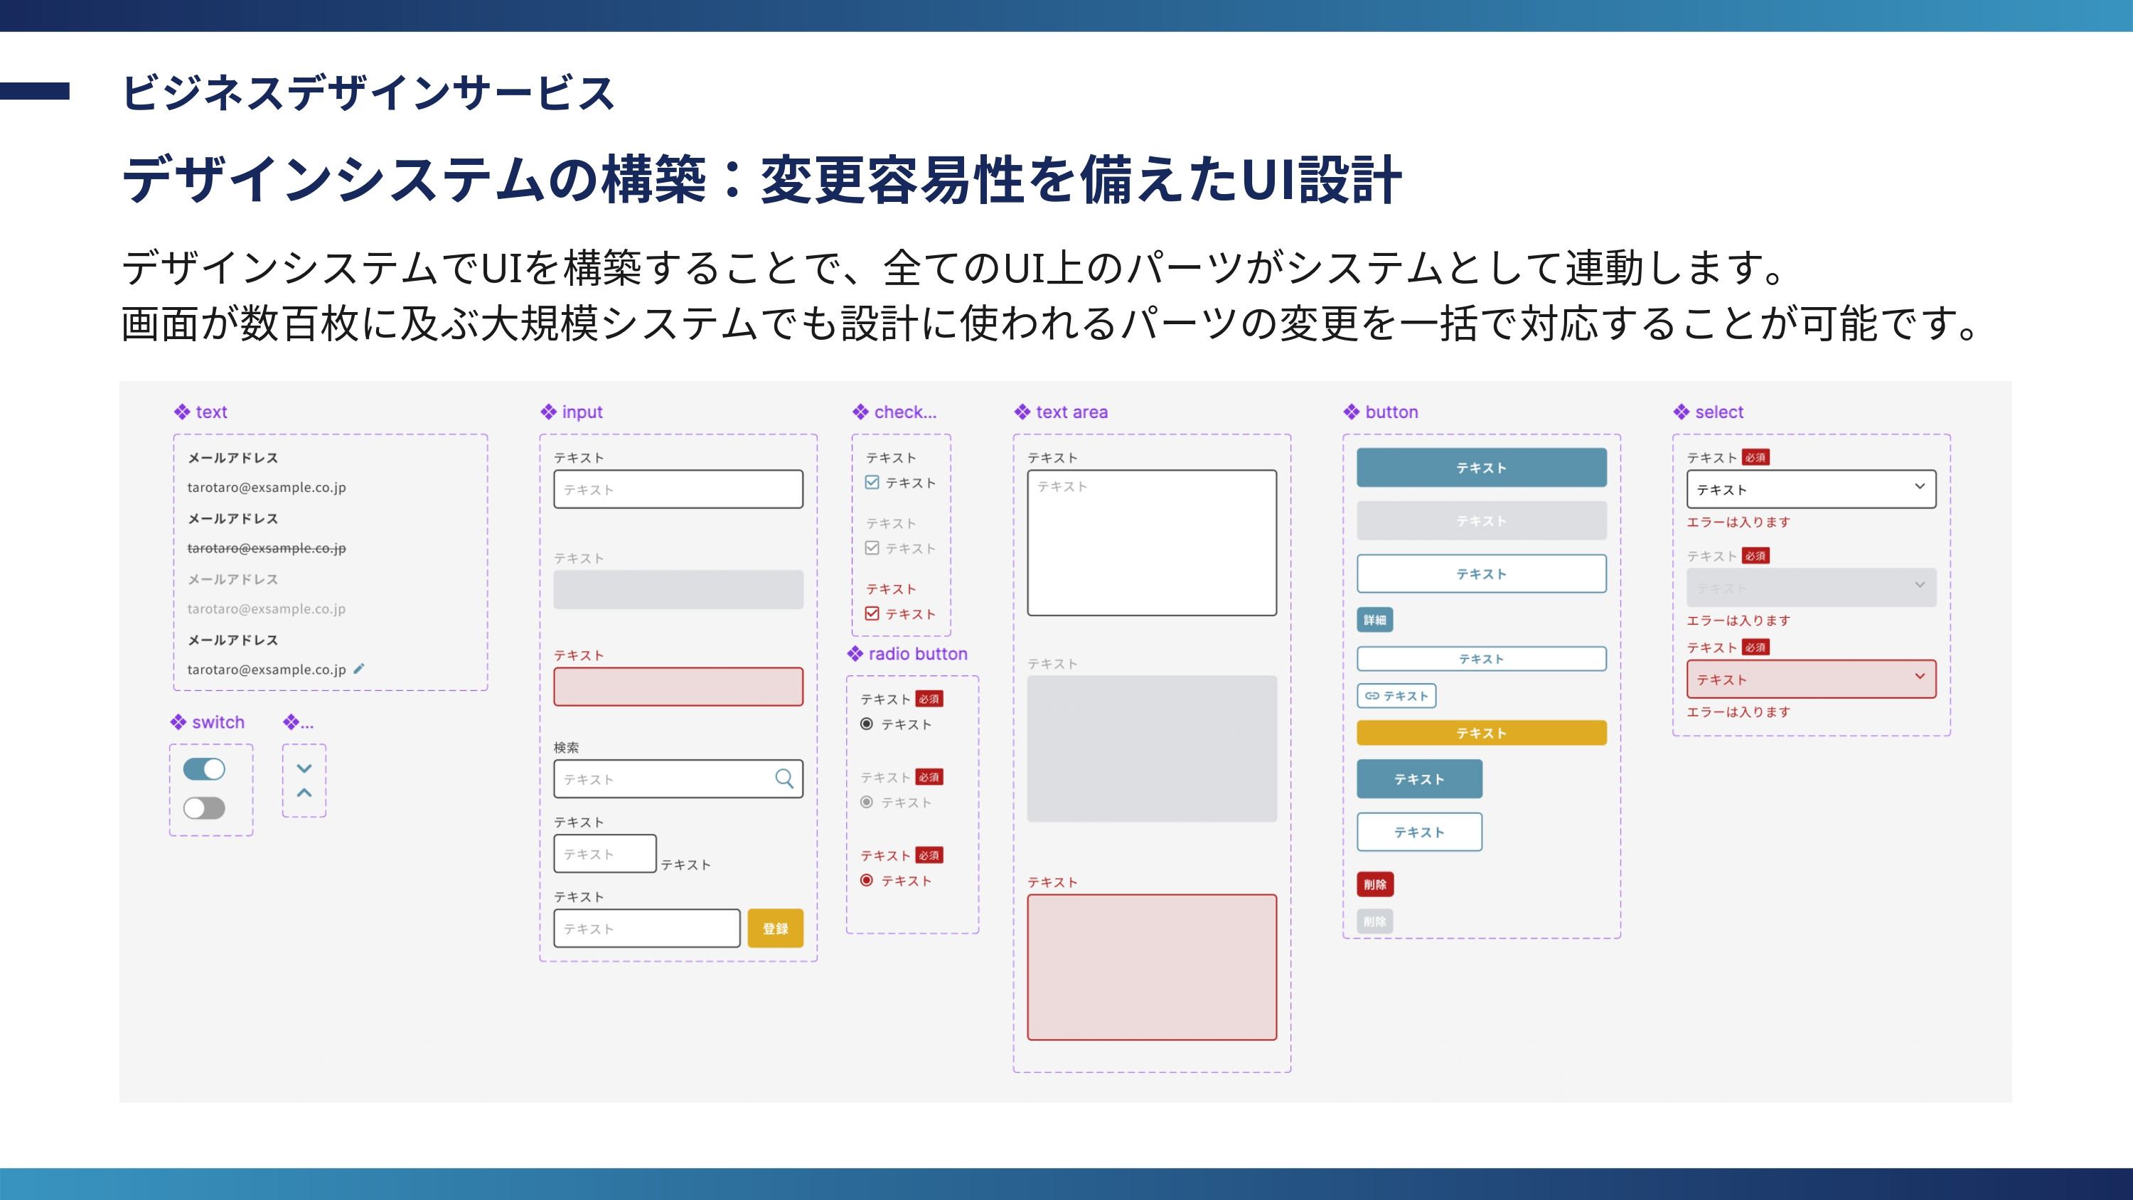
Task: Expand the red error select dropdown
Action: (1811, 679)
